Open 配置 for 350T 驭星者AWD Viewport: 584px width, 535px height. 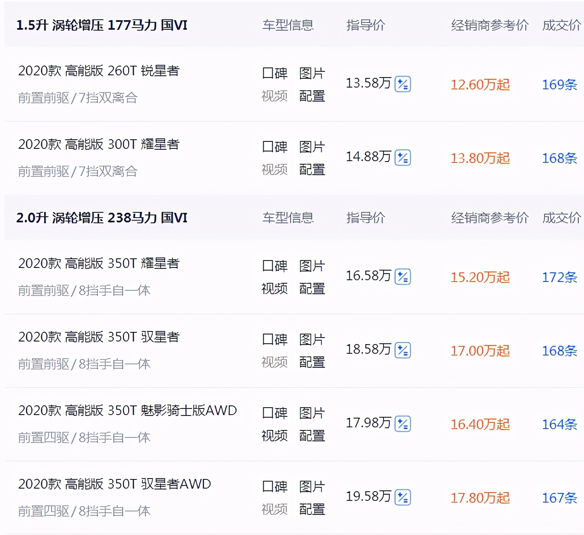[x=312, y=509]
